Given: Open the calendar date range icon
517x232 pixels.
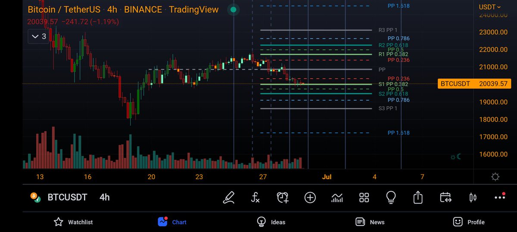Looking at the screenshot, I should [445, 197].
